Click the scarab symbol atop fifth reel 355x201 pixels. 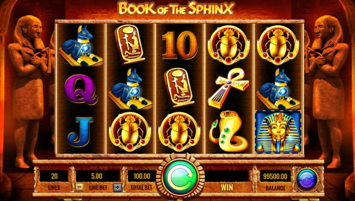coord(278,45)
